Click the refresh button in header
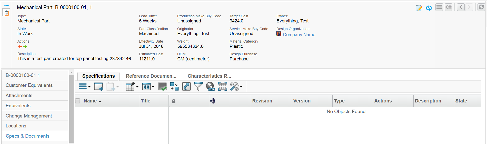The image size is (487, 144). click(x=481, y=7)
